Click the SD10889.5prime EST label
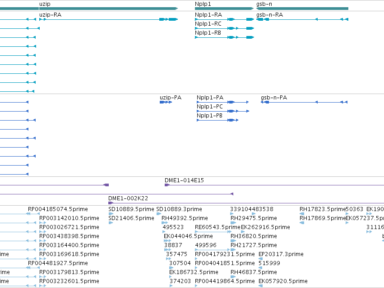The width and height of the screenshot is (384, 288). (131, 209)
